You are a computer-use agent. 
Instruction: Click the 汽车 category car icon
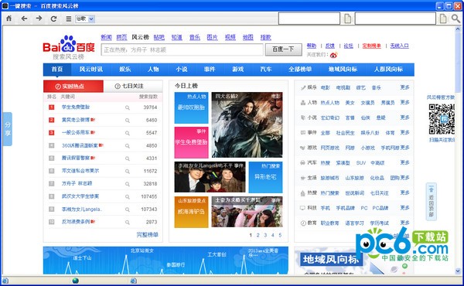[x=303, y=162]
